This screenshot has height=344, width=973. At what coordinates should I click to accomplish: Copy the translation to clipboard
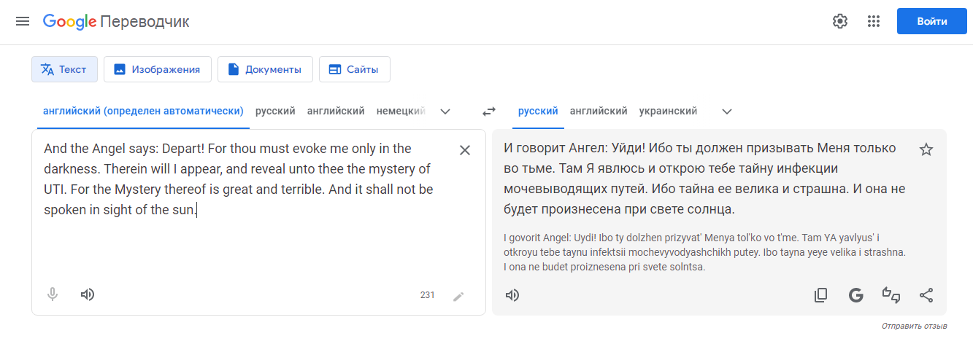pyautogui.click(x=821, y=295)
